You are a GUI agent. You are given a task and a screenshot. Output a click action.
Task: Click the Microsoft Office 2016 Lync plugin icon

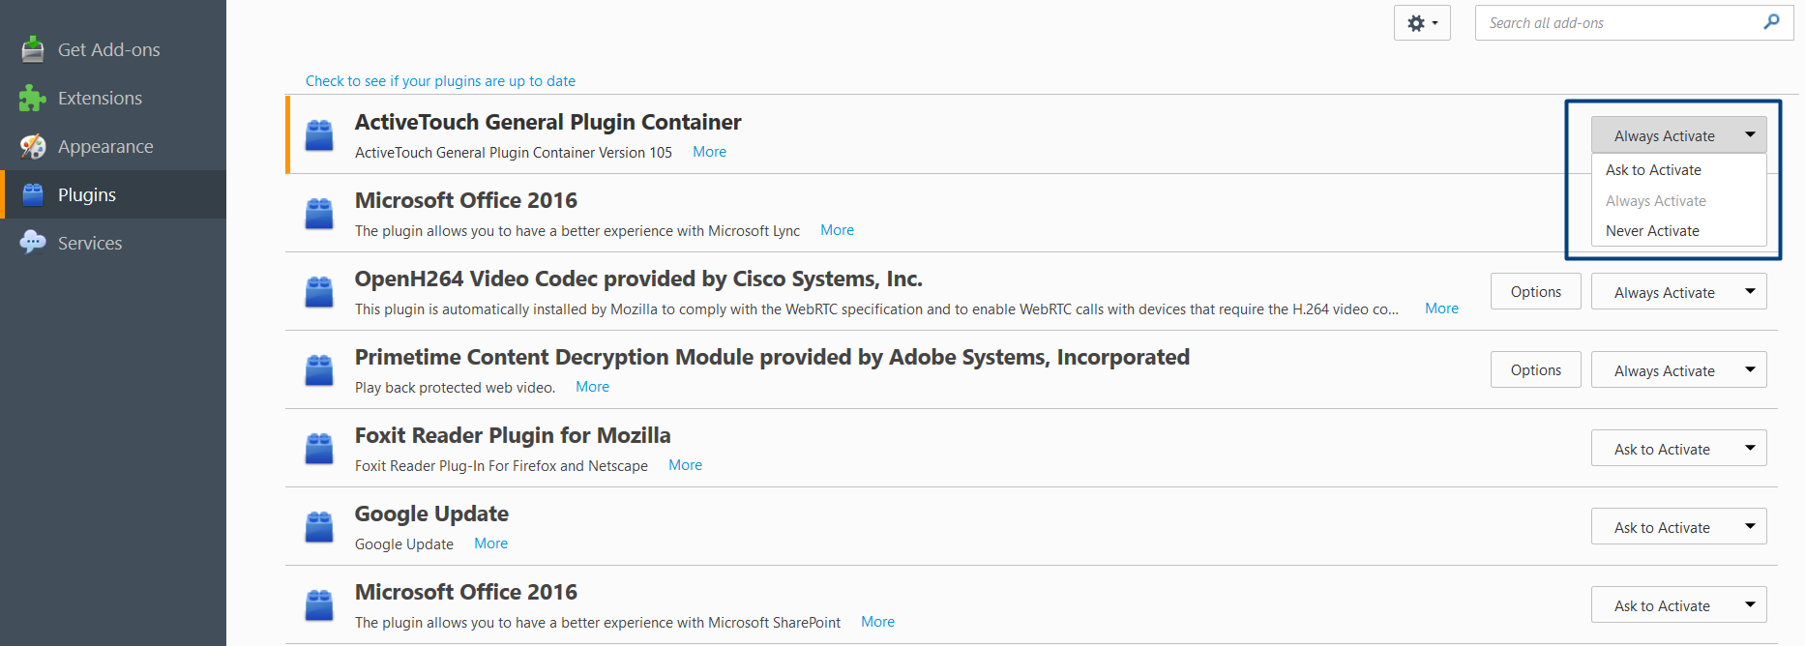click(319, 213)
